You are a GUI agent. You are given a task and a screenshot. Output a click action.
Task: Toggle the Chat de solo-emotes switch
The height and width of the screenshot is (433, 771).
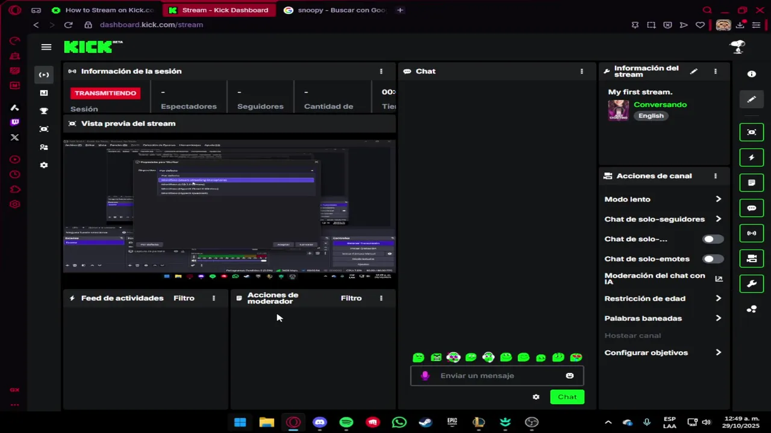pyautogui.click(x=713, y=259)
